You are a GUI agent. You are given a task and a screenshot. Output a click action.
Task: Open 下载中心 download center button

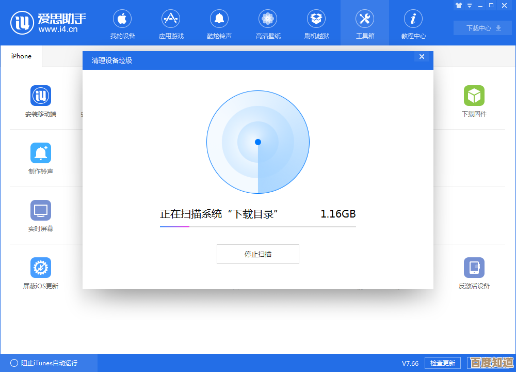(x=483, y=28)
